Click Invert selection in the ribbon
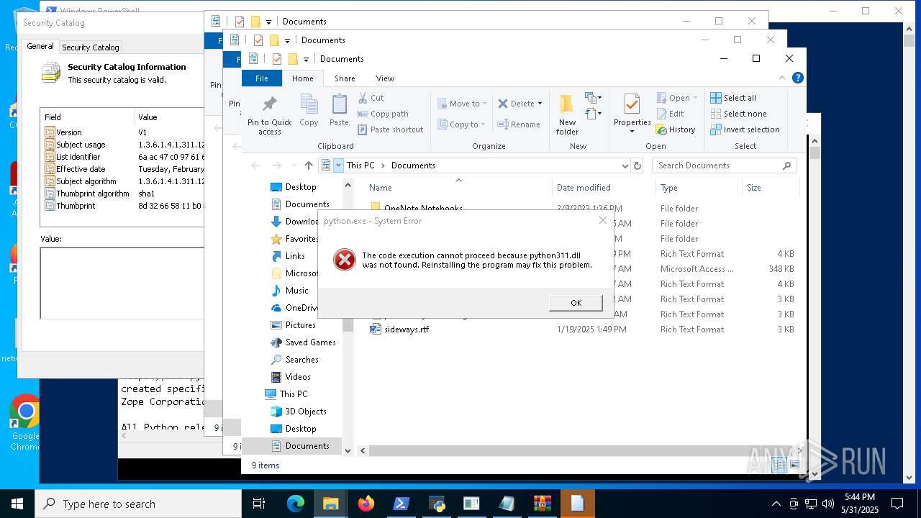The width and height of the screenshot is (921, 518). point(745,129)
